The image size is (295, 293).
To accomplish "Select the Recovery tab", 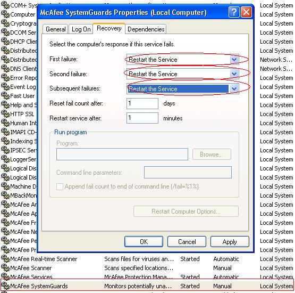I will point(109,28).
